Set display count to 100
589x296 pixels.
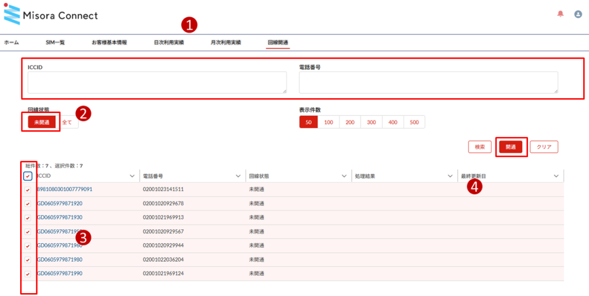click(x=328, y=122)
